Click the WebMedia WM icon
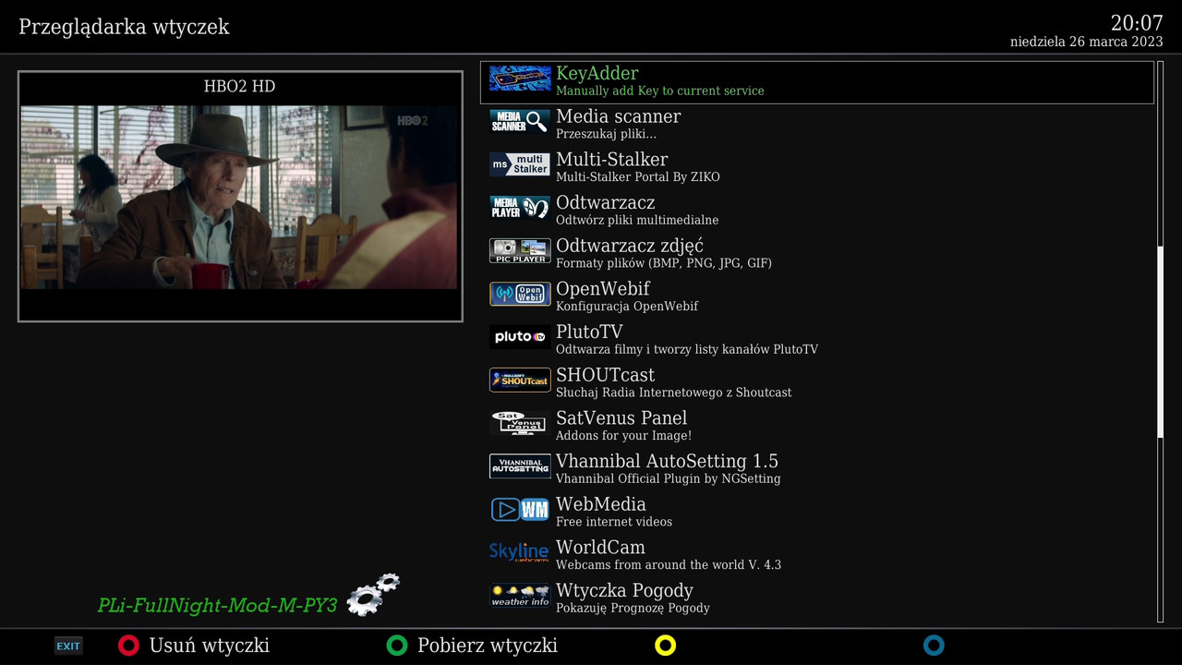The image size is (1182, 665). [520, 510]
